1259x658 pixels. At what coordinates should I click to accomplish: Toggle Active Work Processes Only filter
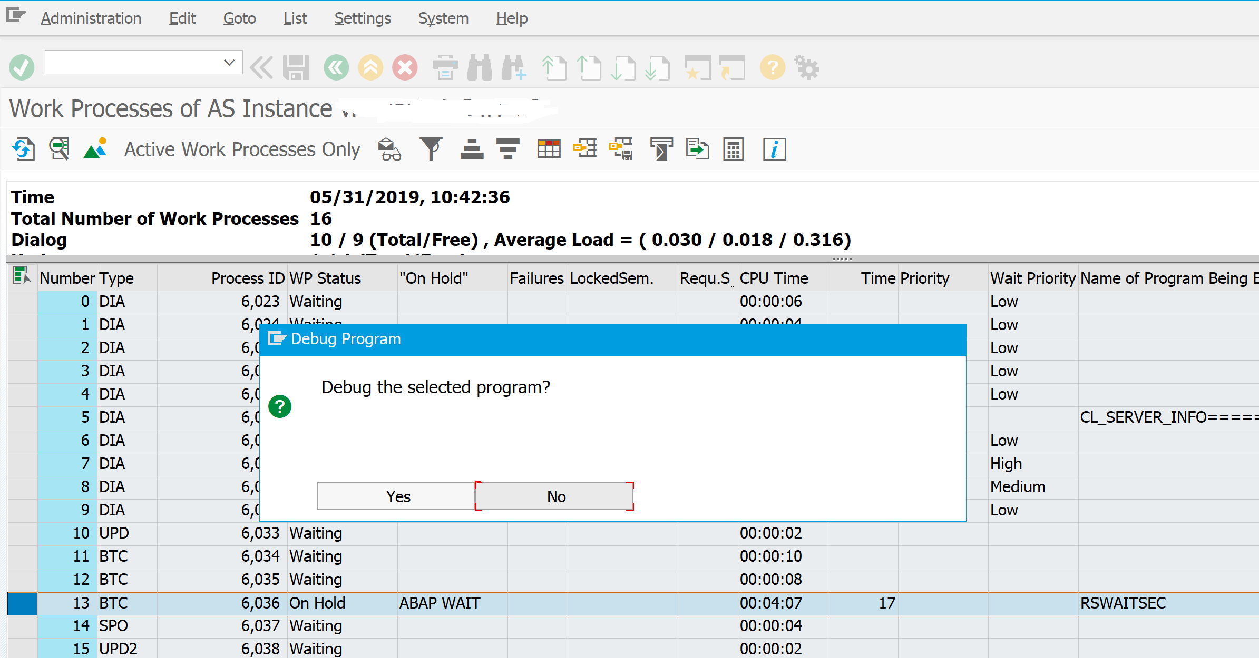pos(242,149)
